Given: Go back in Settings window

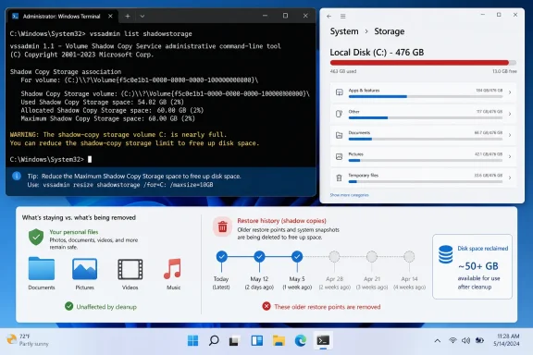Looking at the screenshot, I should tap(328, 16).
